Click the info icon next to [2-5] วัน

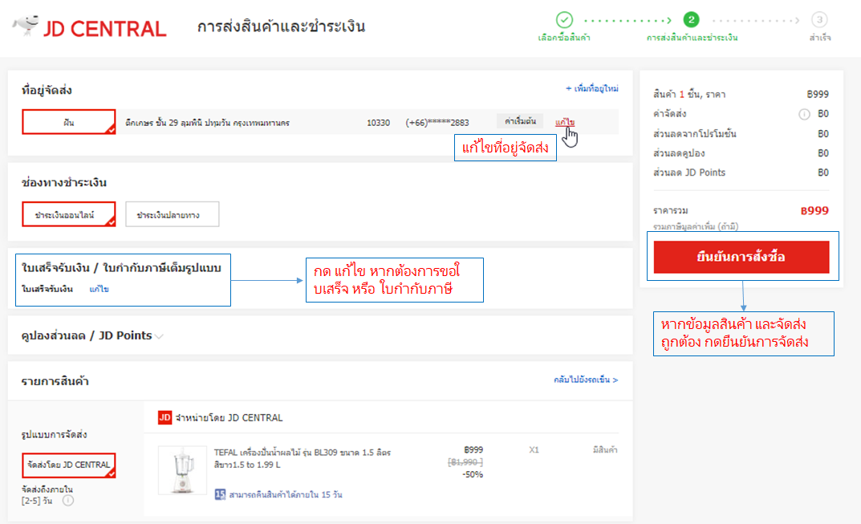click(x=68, y=501)
